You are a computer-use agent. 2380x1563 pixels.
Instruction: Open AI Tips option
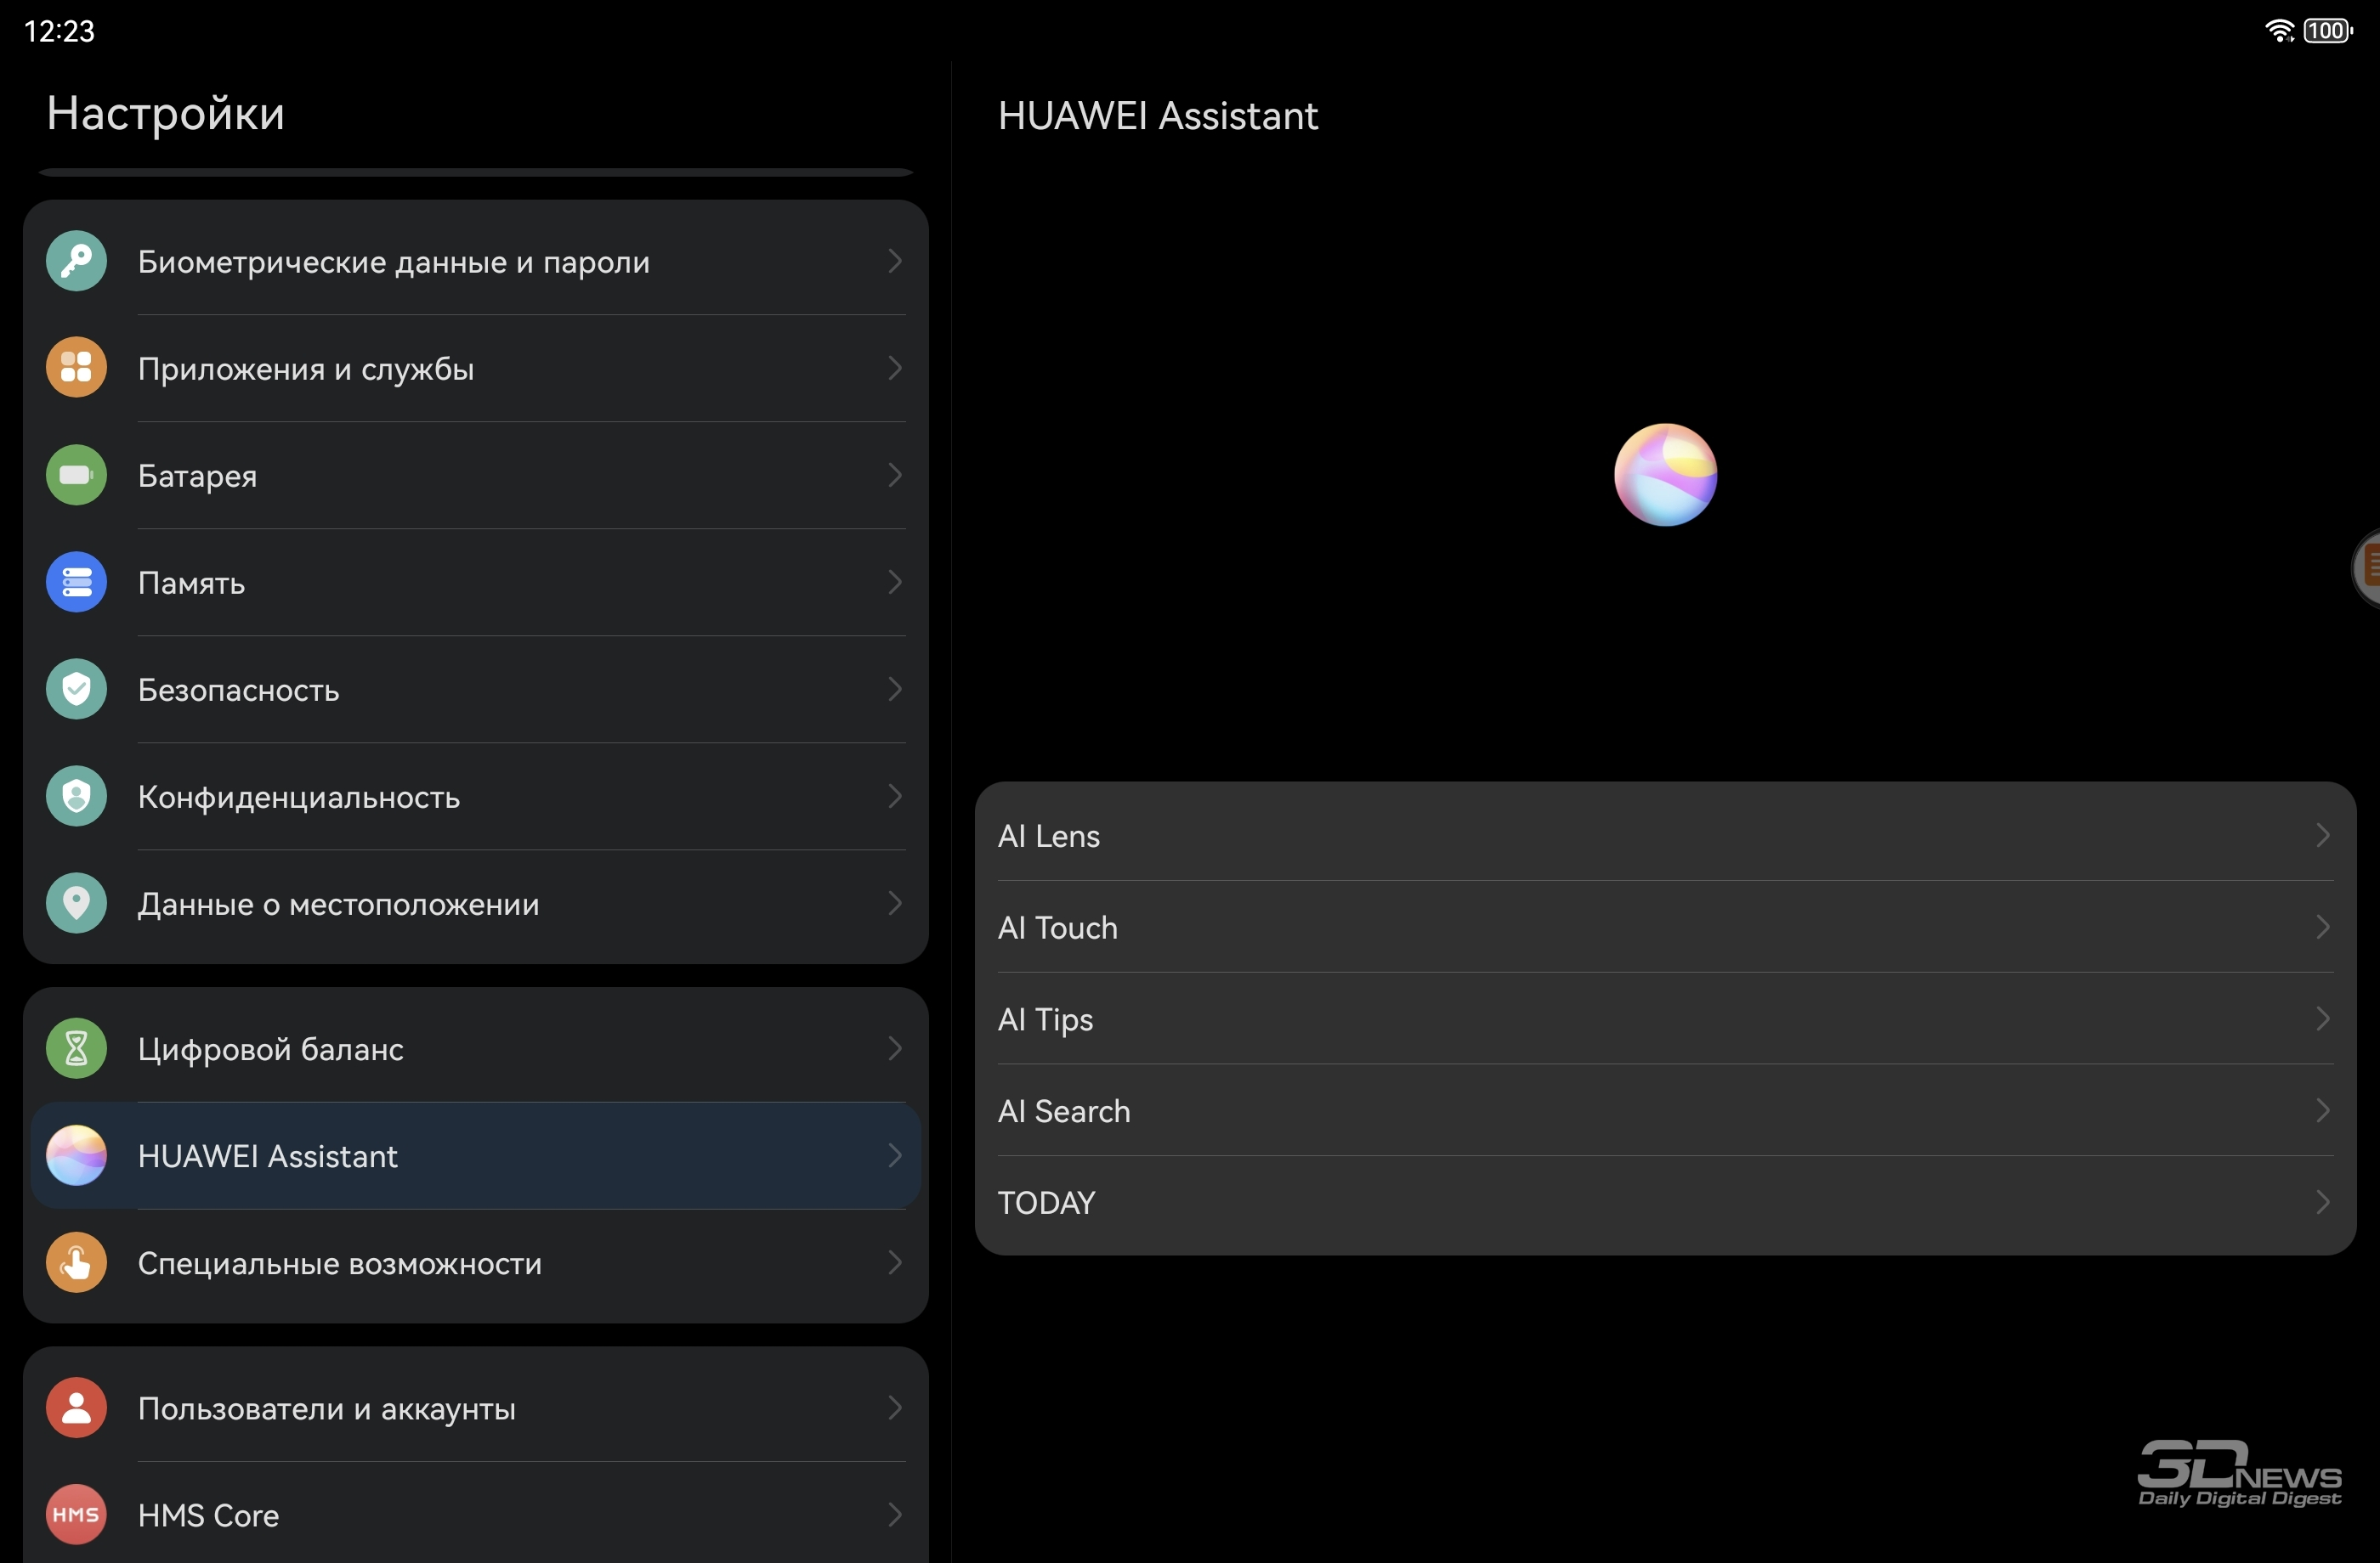(x=1665, y=1018)
